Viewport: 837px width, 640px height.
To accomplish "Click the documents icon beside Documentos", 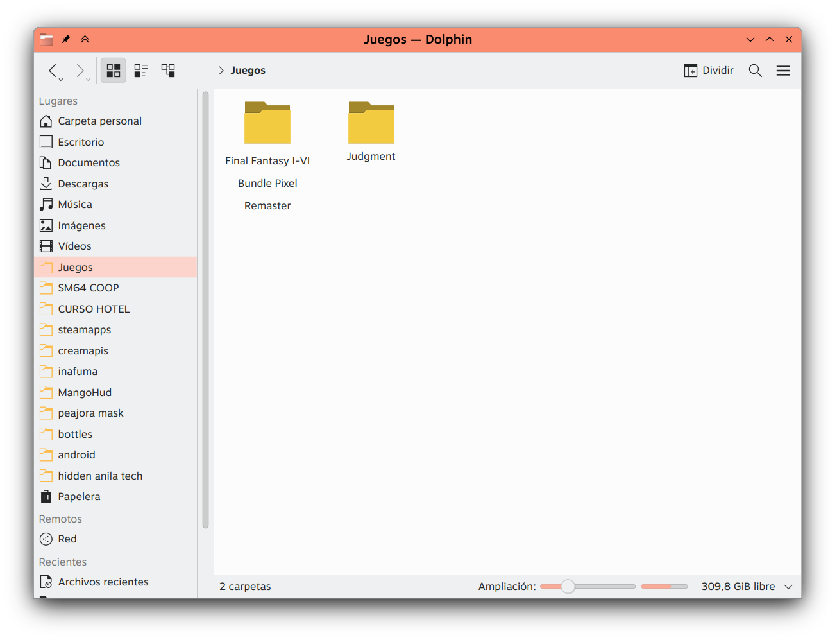I will coord(46,163).
